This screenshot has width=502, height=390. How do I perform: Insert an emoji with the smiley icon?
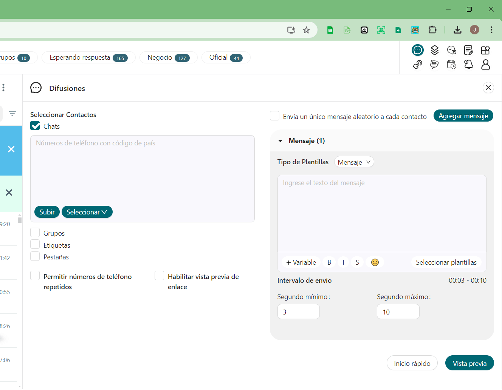tap(375, 262)
